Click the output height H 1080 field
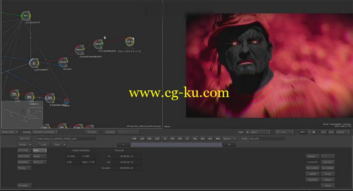 (88, 156)
